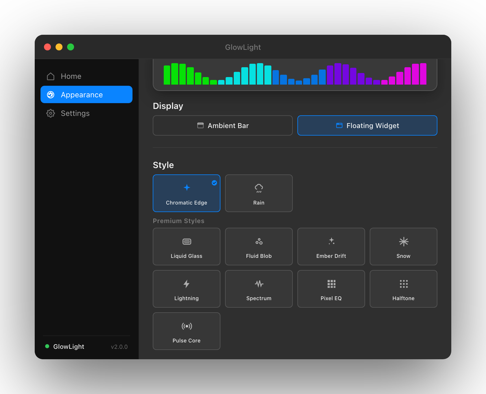Click the Pixel EQ grid icon
486x394 pixels.
pos(332,284)
